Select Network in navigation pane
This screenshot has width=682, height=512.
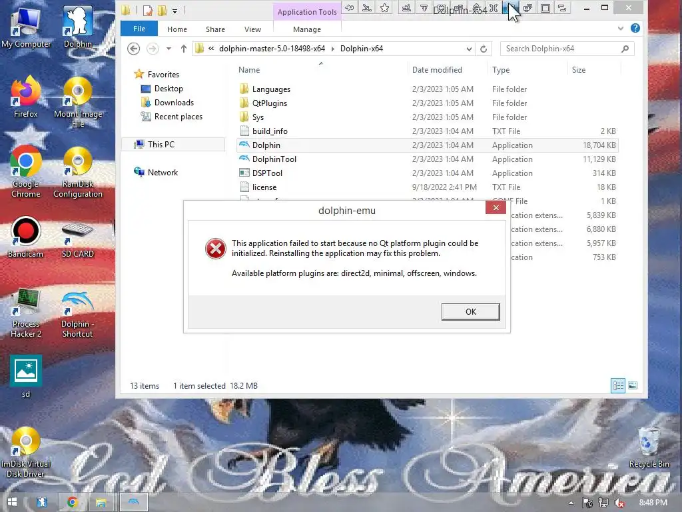coord(156,173)
